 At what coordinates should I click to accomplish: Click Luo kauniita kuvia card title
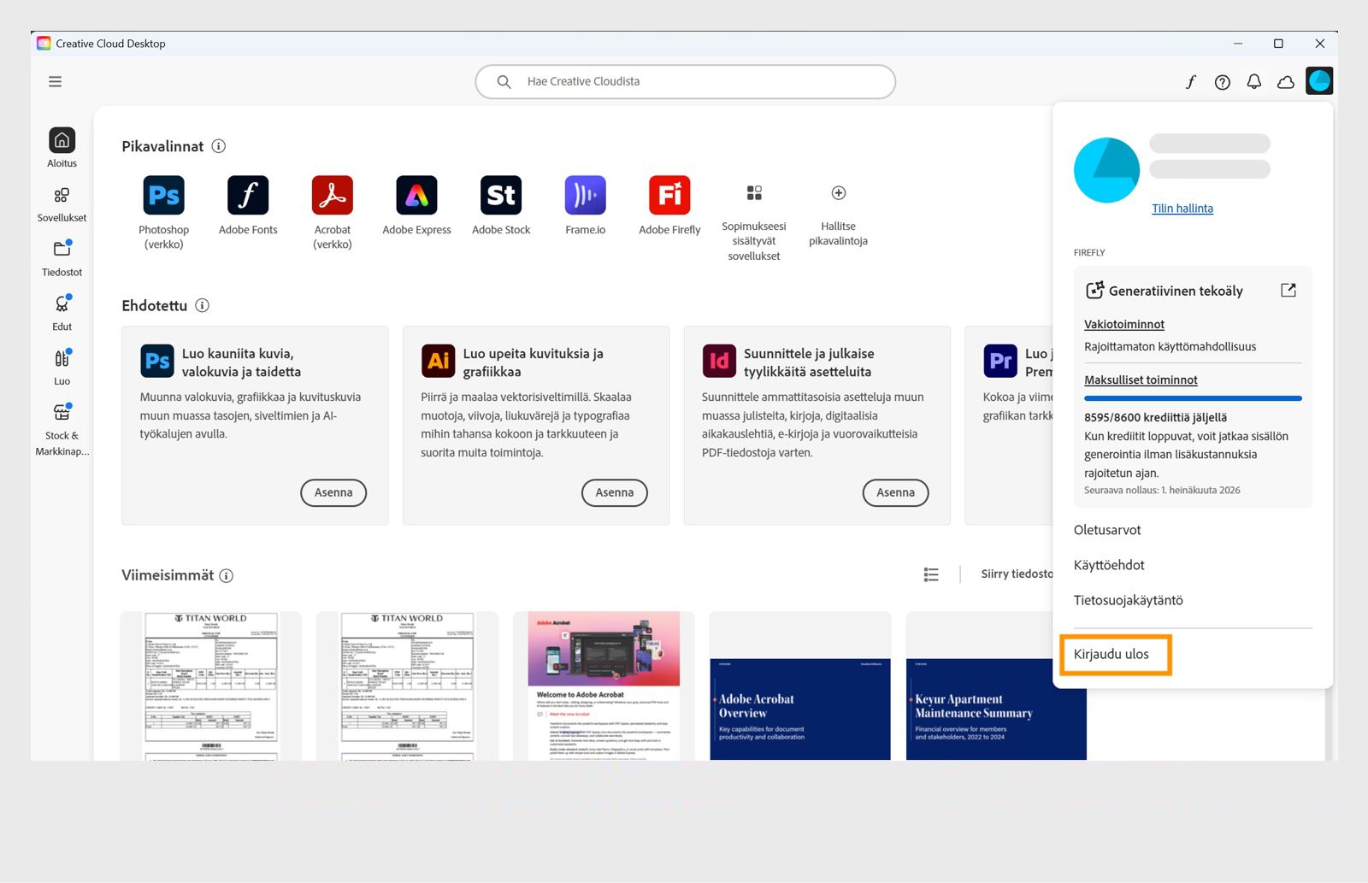point(241,362)
